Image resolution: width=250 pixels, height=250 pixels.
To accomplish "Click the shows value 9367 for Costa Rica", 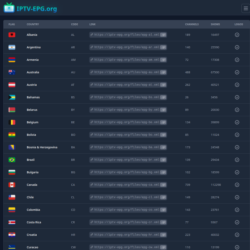I will 214,222.
